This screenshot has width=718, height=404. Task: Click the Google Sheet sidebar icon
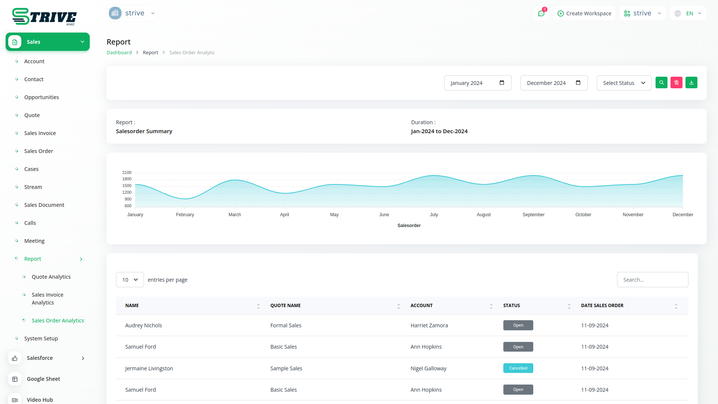click(x=15, y=379)
